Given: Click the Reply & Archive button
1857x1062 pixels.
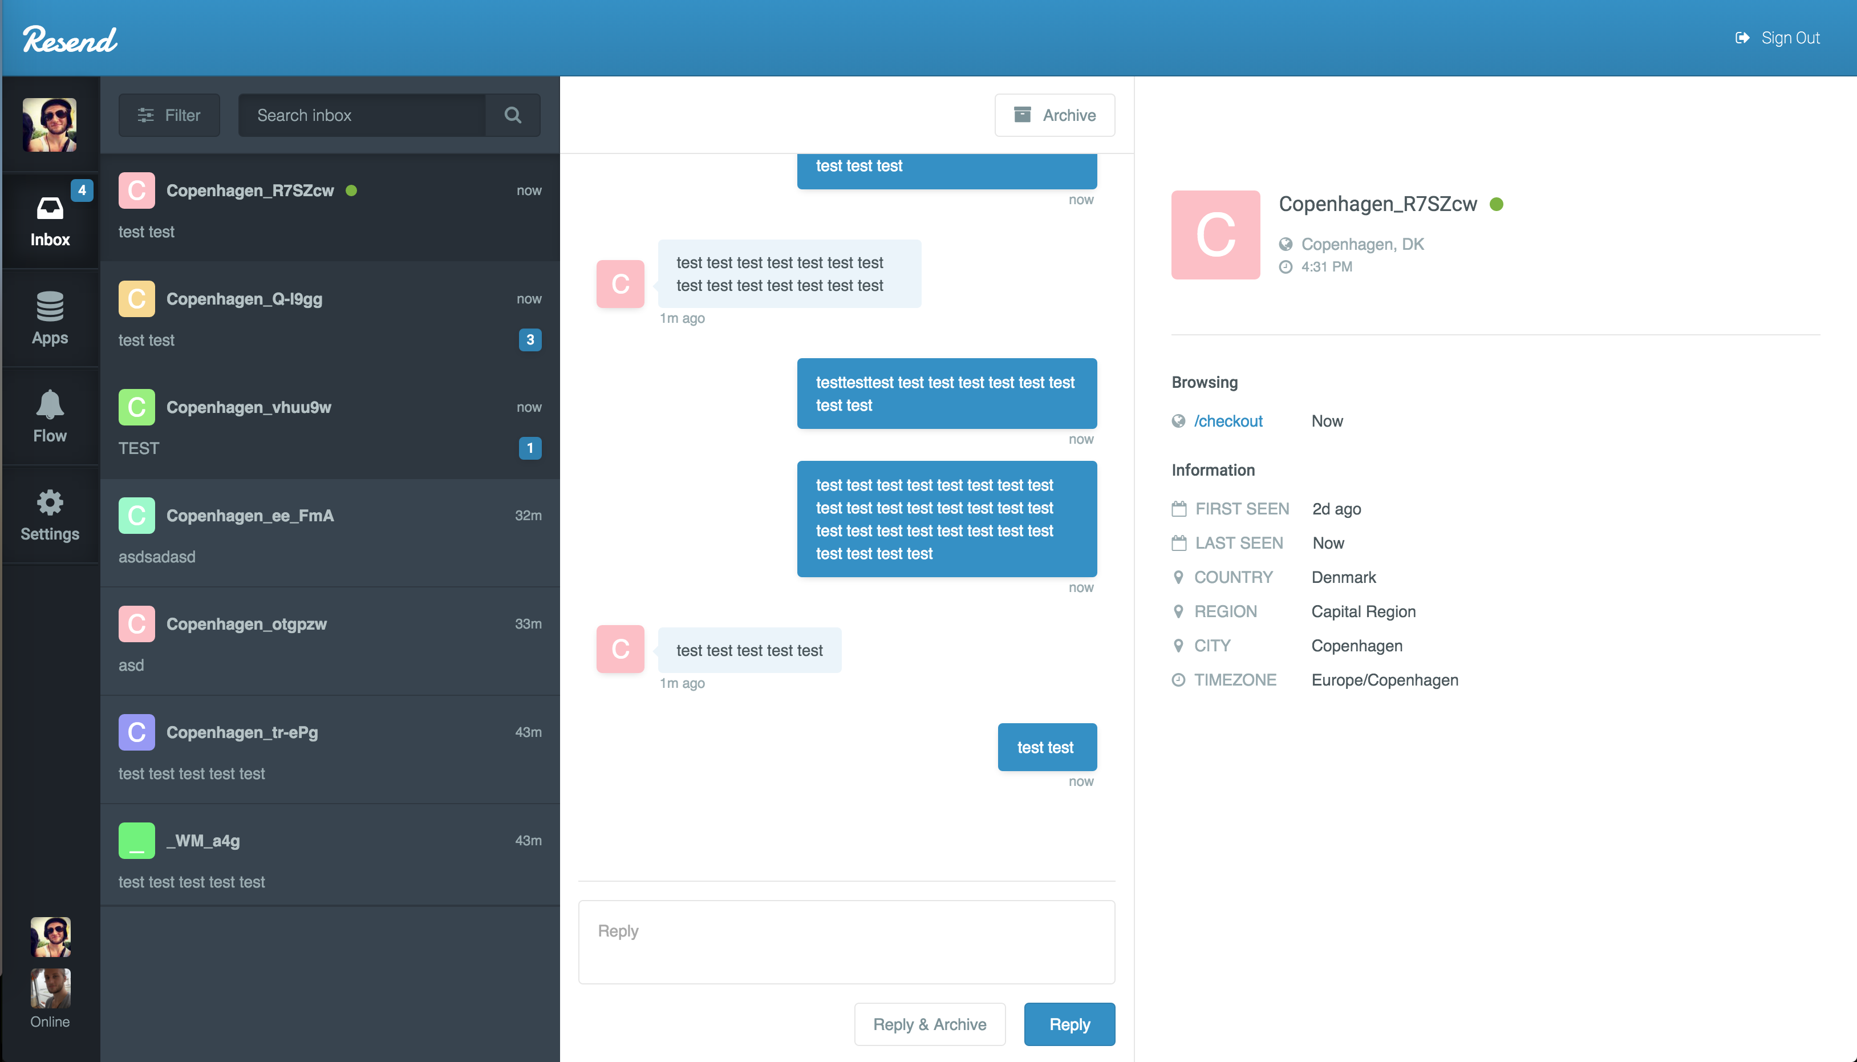Looking at the screenshot, I should point(929,1024).
